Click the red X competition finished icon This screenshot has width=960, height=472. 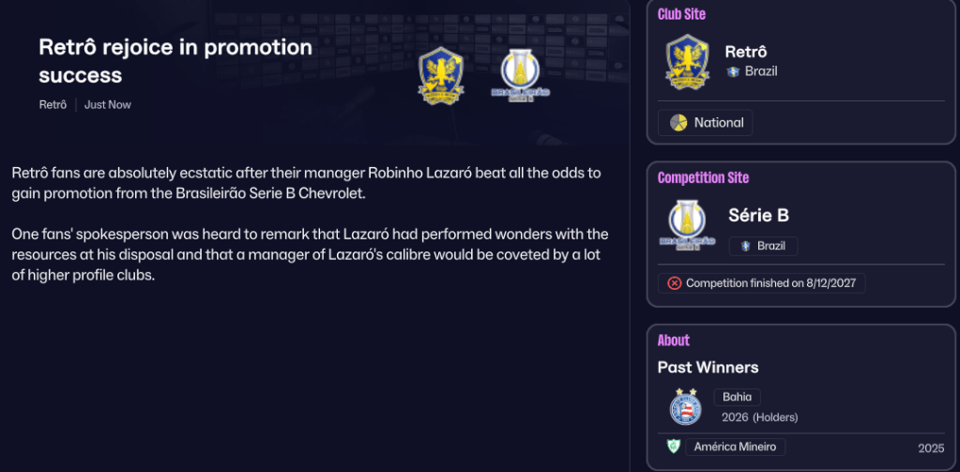(x=674, y=283)
